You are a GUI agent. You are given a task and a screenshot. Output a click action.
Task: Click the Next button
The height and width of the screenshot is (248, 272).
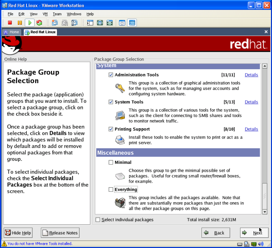254,233
